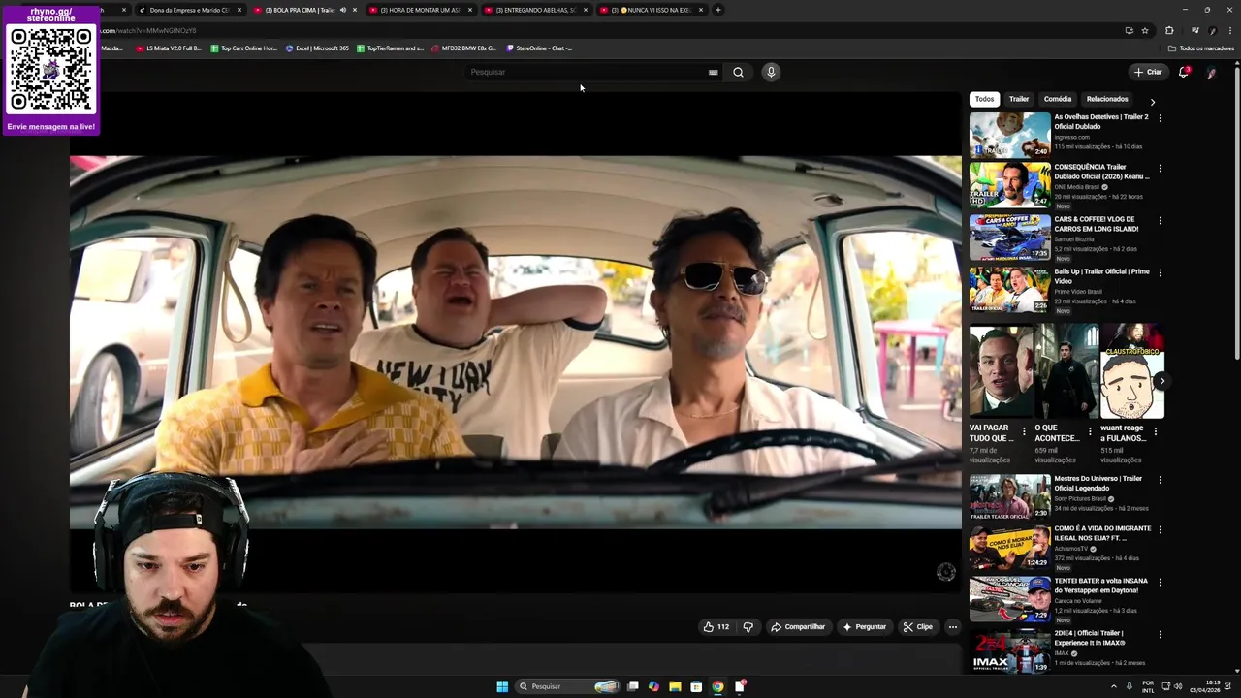1241x698 pixels.
Task: Open YouTube notifications bell
Action: pos(1184,72)
